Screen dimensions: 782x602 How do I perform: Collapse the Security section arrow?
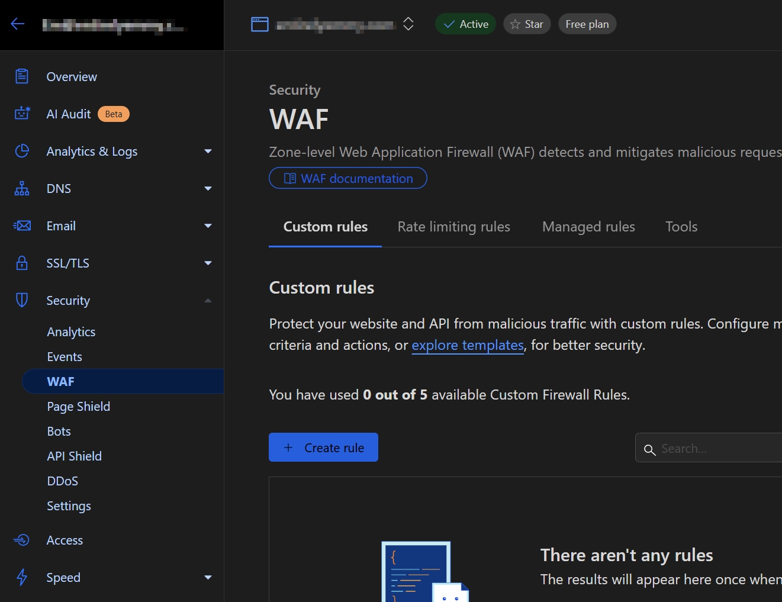point(208,301)
